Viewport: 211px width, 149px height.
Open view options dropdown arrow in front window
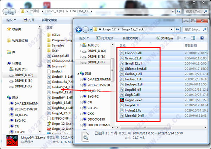(185, 38)
